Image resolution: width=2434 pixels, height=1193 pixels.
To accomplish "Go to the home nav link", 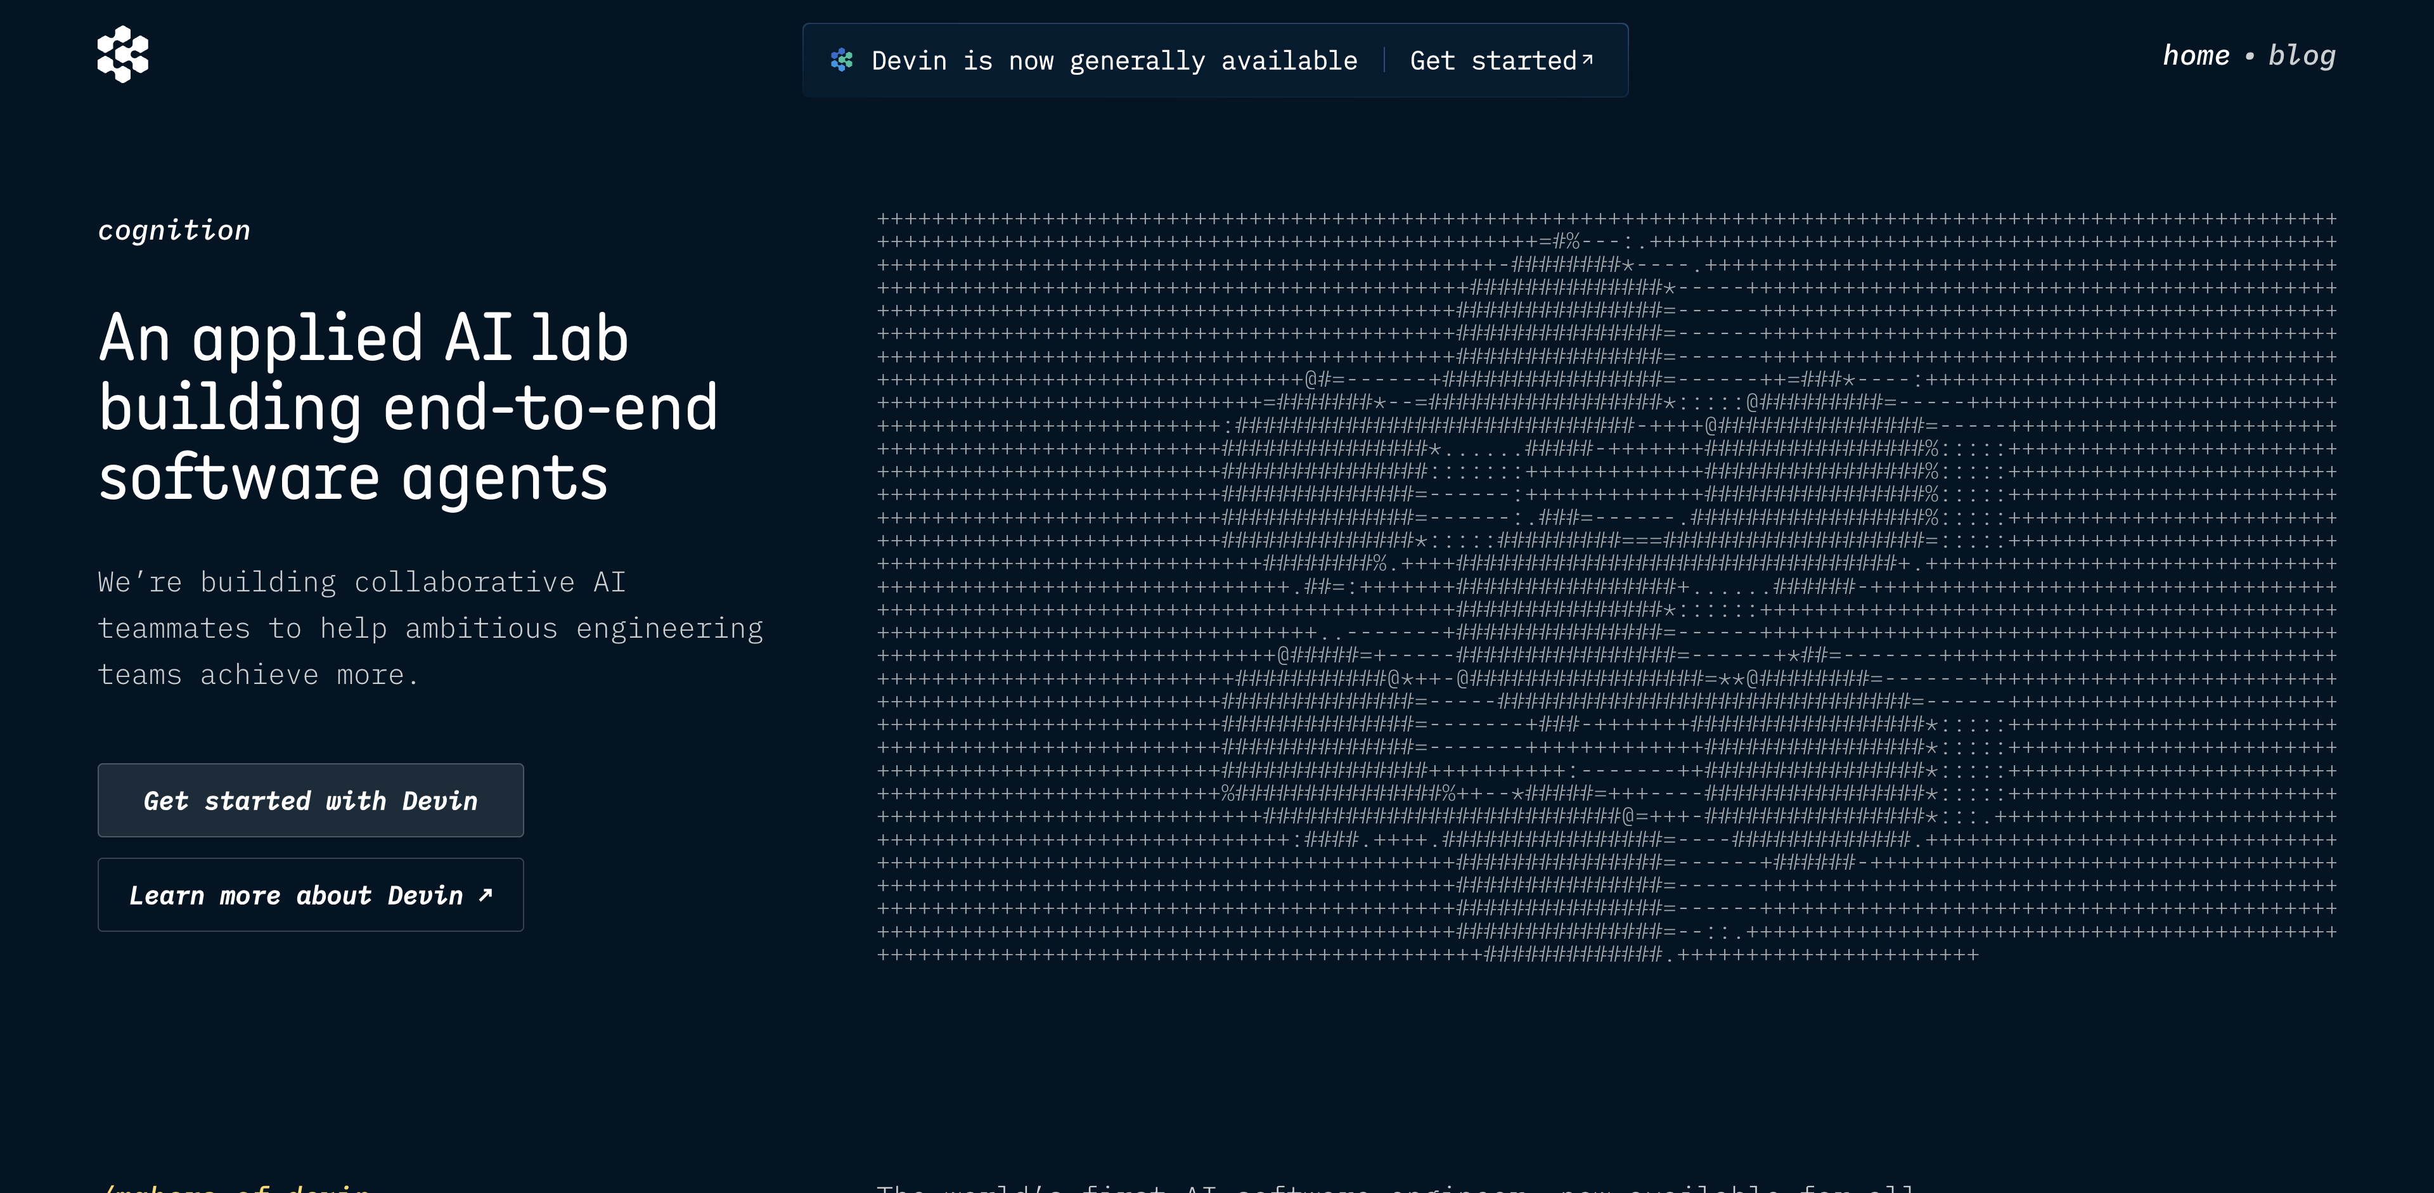I will tap(2196, 56).
